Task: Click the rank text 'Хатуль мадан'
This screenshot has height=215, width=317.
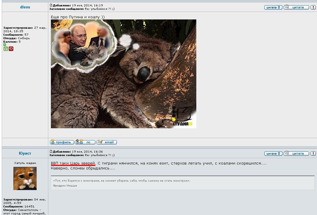Action: 25,163
